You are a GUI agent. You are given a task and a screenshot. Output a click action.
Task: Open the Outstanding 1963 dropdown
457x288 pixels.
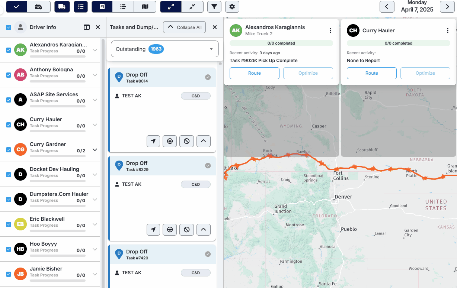coord(165,49)
